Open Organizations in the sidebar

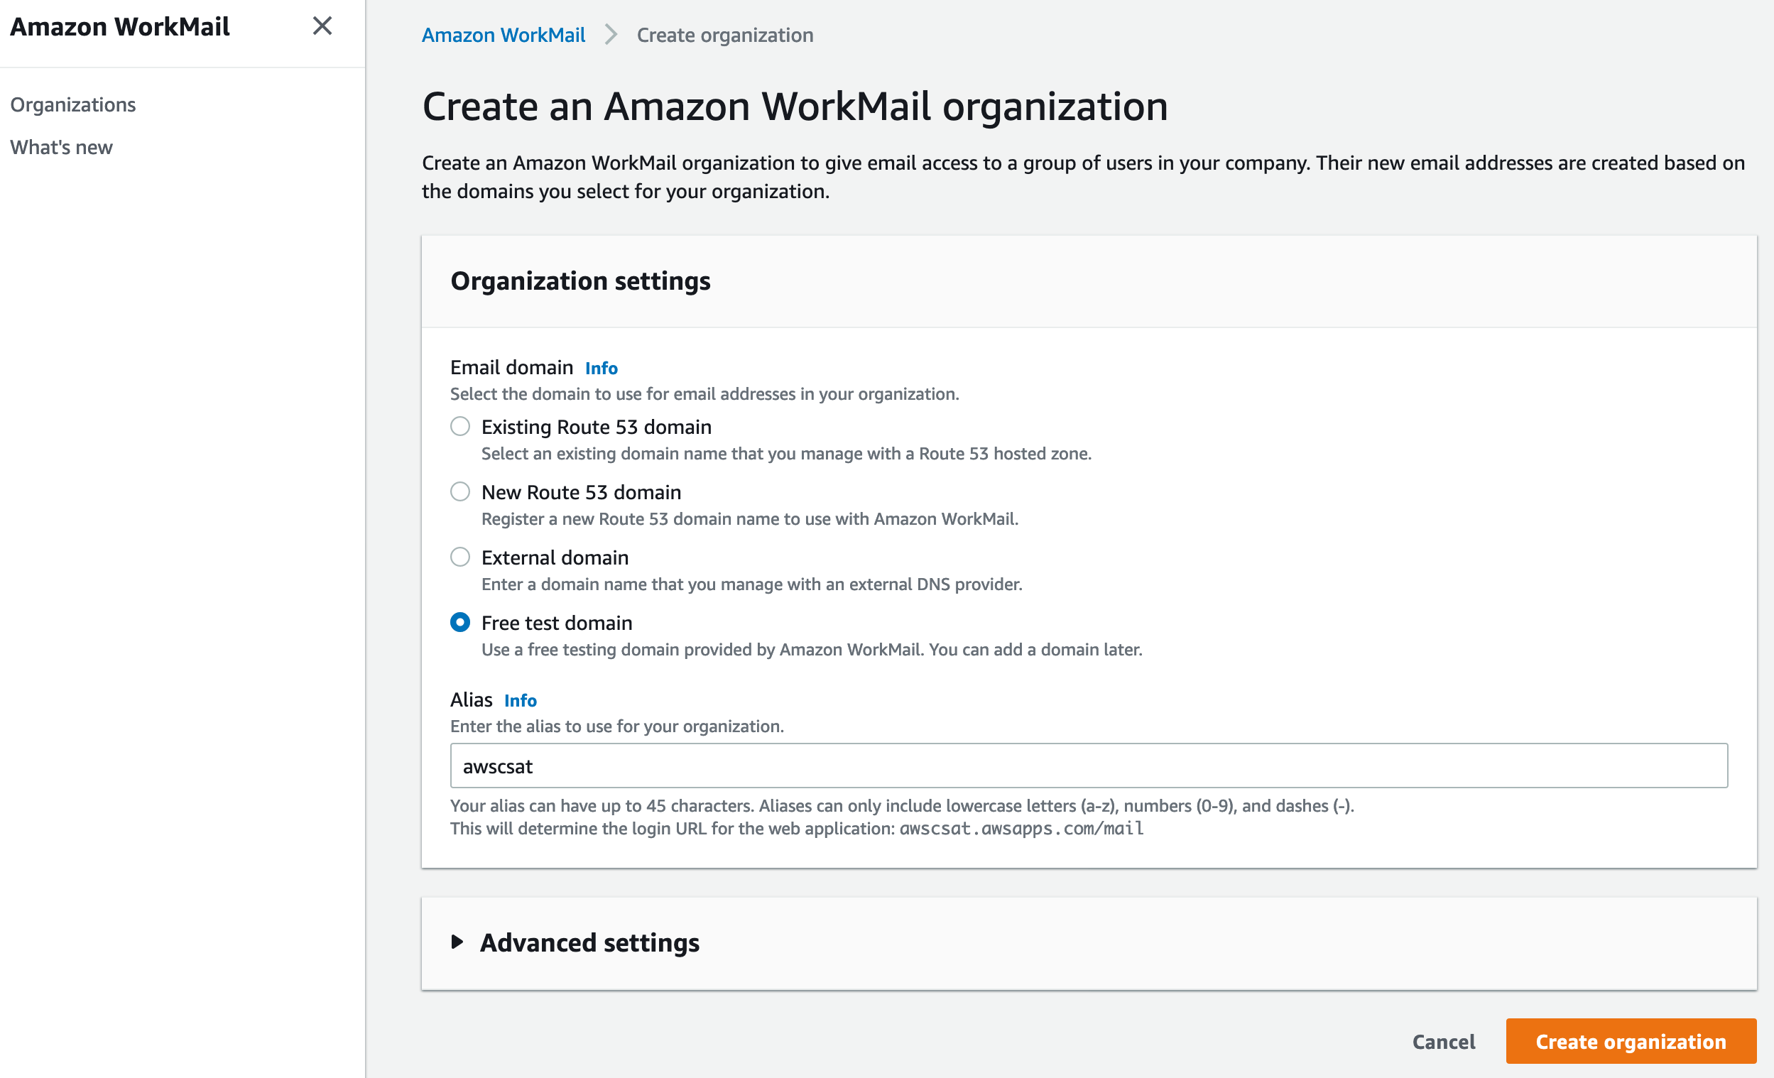point(72,104)
